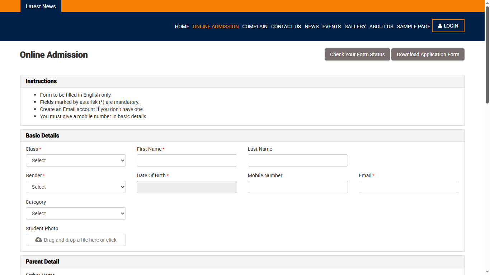Navigate to Contact Us
The height and width of the screenshot is (275, 490).
point(286,26)
